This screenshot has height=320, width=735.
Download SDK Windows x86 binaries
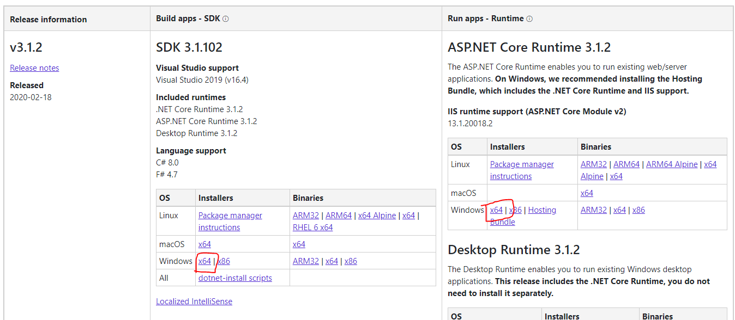tap(351, 261)
